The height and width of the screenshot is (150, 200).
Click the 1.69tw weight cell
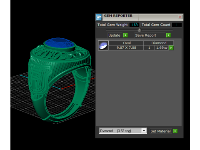pos(162,47)
